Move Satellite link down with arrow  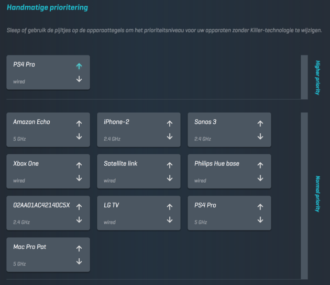[x=170, y=178]
